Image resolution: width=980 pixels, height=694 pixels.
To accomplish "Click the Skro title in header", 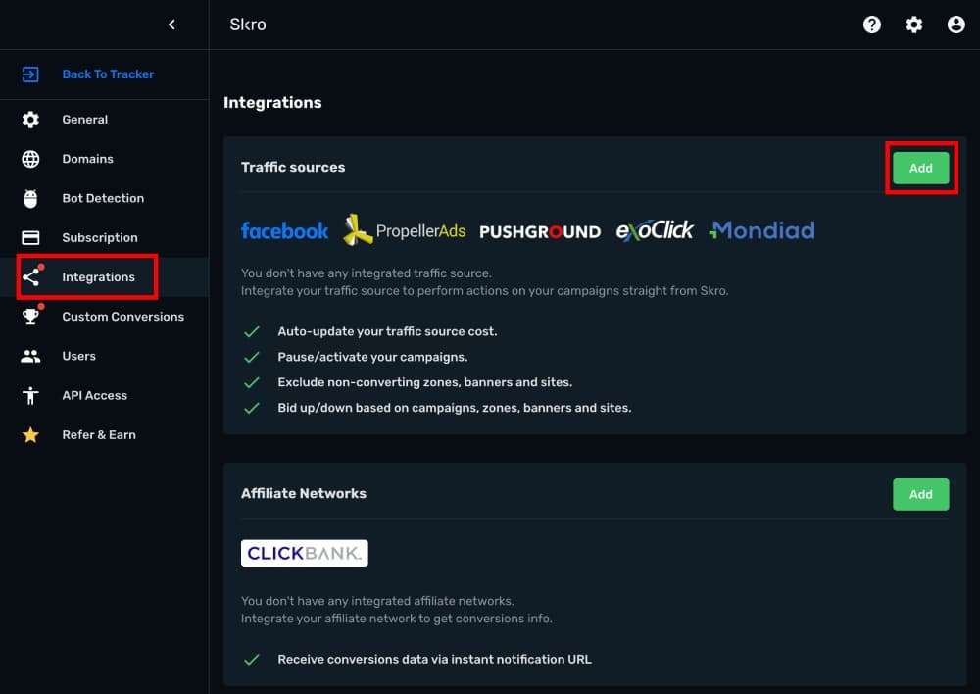I will pos(248,25).
